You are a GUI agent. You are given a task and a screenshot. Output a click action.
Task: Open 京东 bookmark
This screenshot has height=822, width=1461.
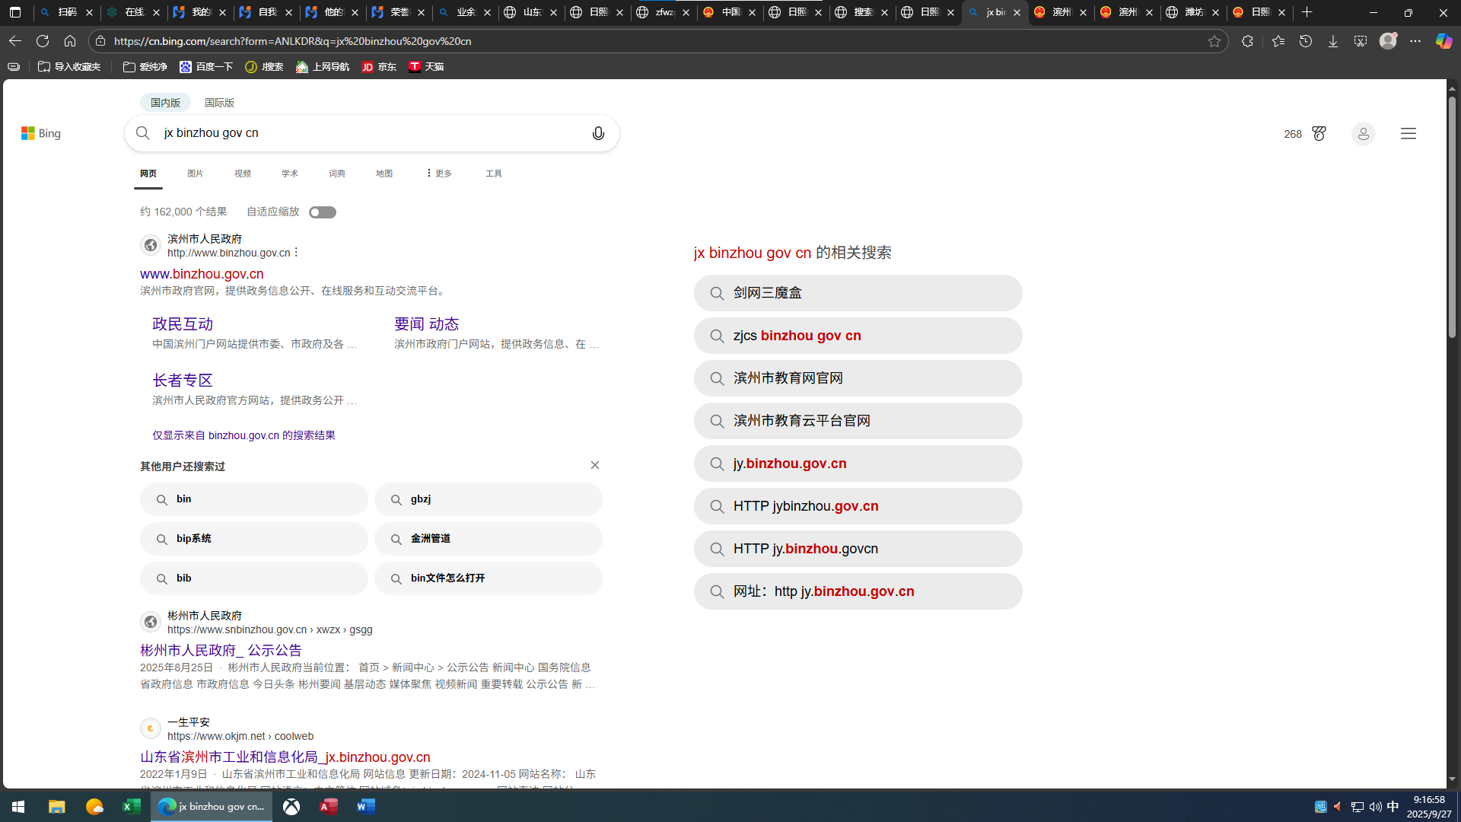tap(379, 67)
